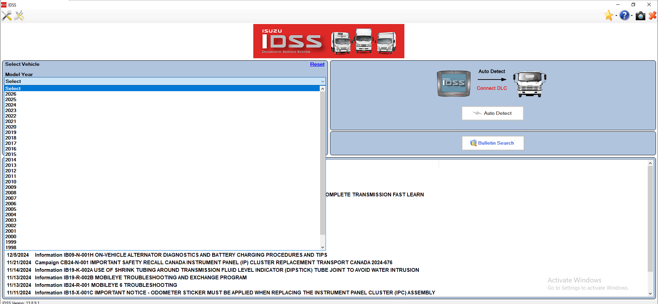This screenshot has height=304, width=658.
Task: Click year list scrollbar down arrow
Action: pos(322,247)
